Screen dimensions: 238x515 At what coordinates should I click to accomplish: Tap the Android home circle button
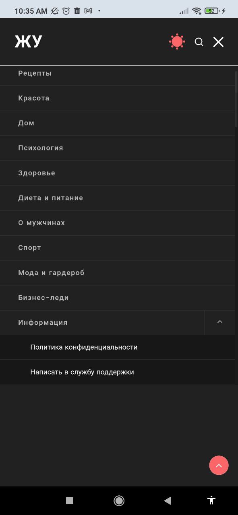tap(119, 501)
